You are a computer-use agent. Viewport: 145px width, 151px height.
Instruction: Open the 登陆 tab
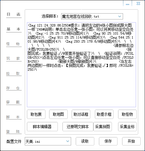pos(14,132)
